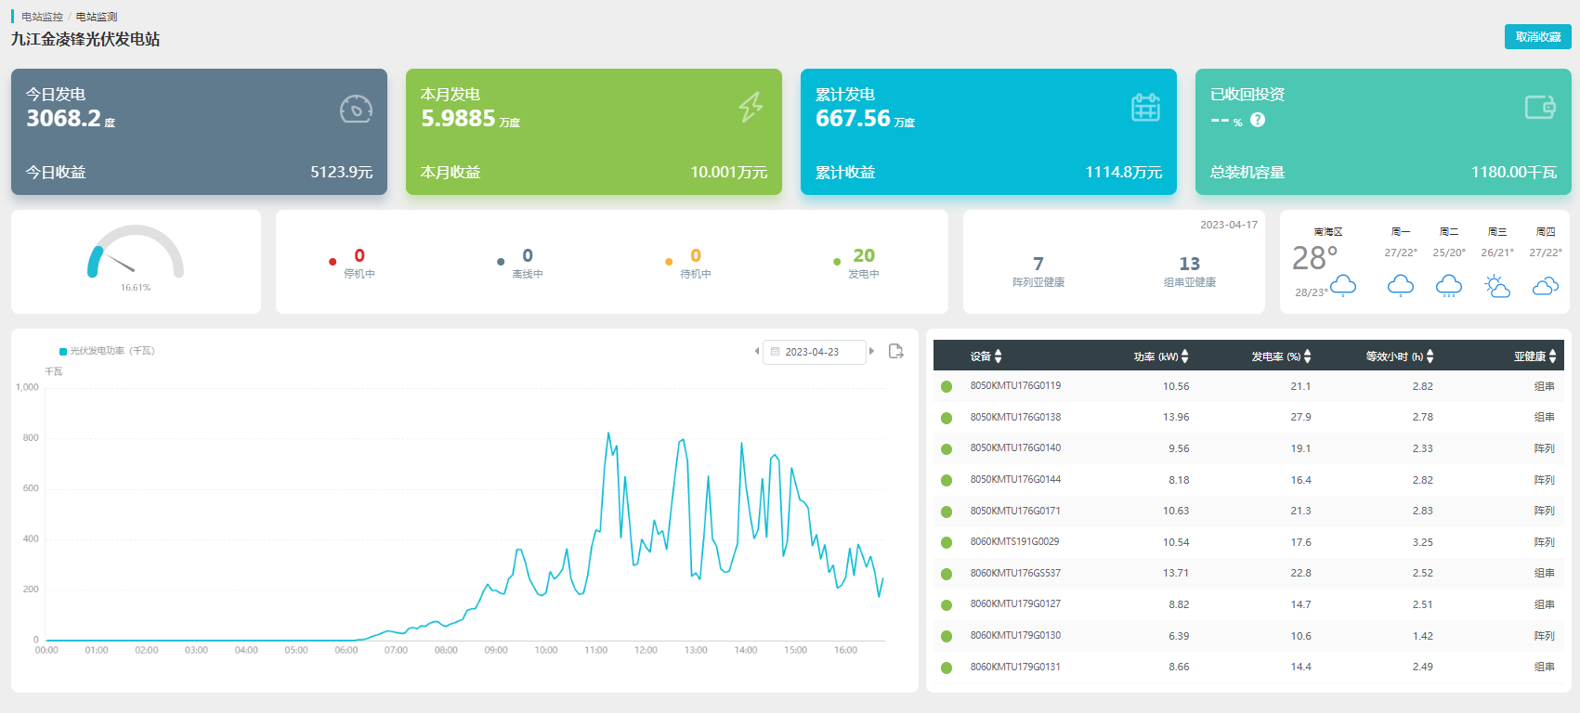Click the lightning bolt icon in 本月发电 card
This screenshot has height=713, width=1580.
click(x=751, y=108)
